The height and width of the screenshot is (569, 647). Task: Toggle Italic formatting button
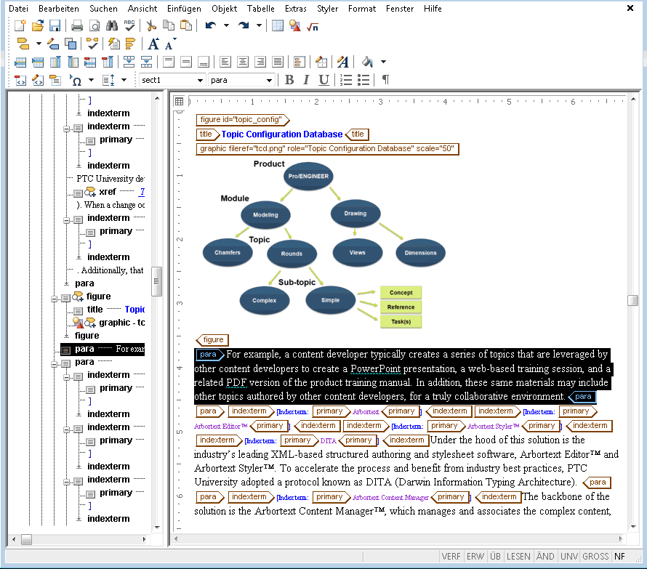[306, 80]
